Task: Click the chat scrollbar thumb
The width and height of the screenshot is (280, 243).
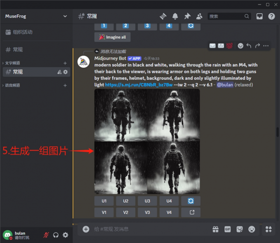Action: [278, 132]
